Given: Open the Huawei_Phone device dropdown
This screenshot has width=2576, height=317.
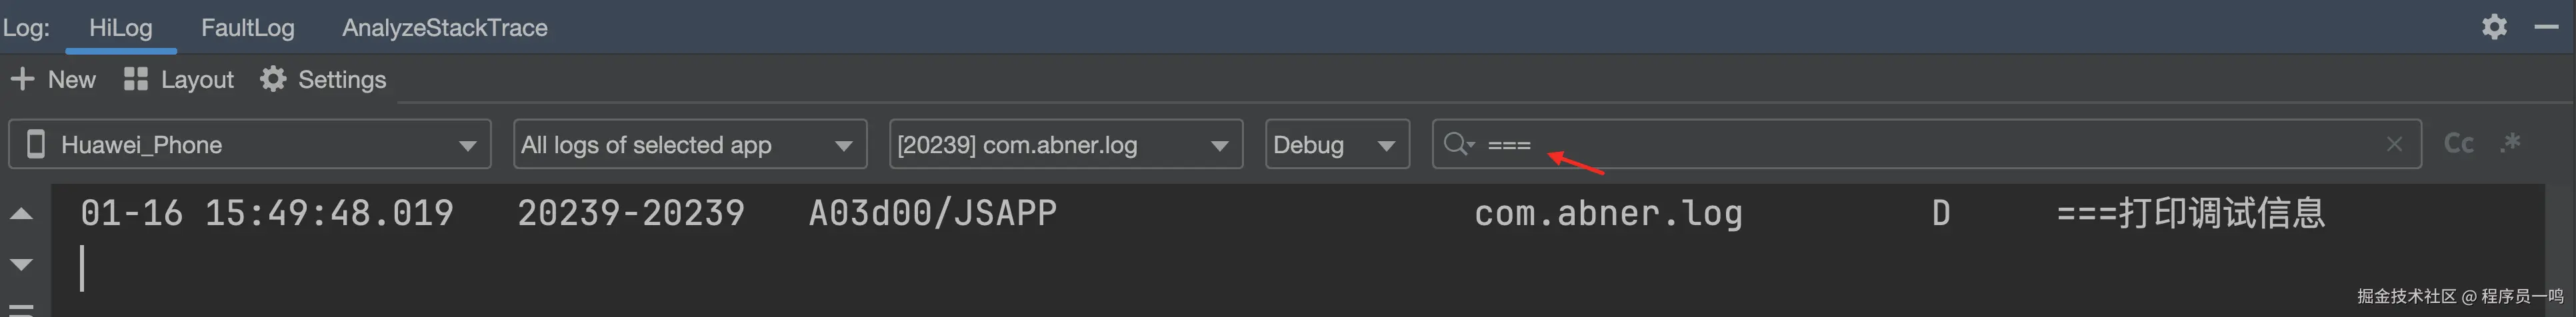Looking at the screenshot, I should (x=250, y=144).
